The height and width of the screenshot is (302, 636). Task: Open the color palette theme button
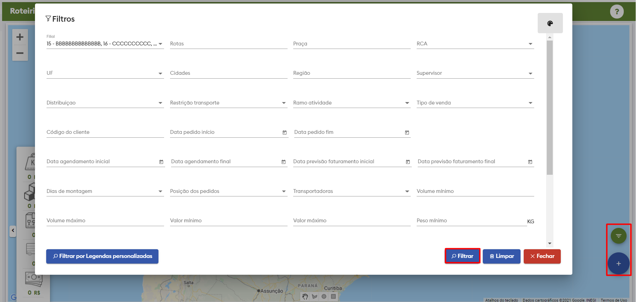coord(550,23)
